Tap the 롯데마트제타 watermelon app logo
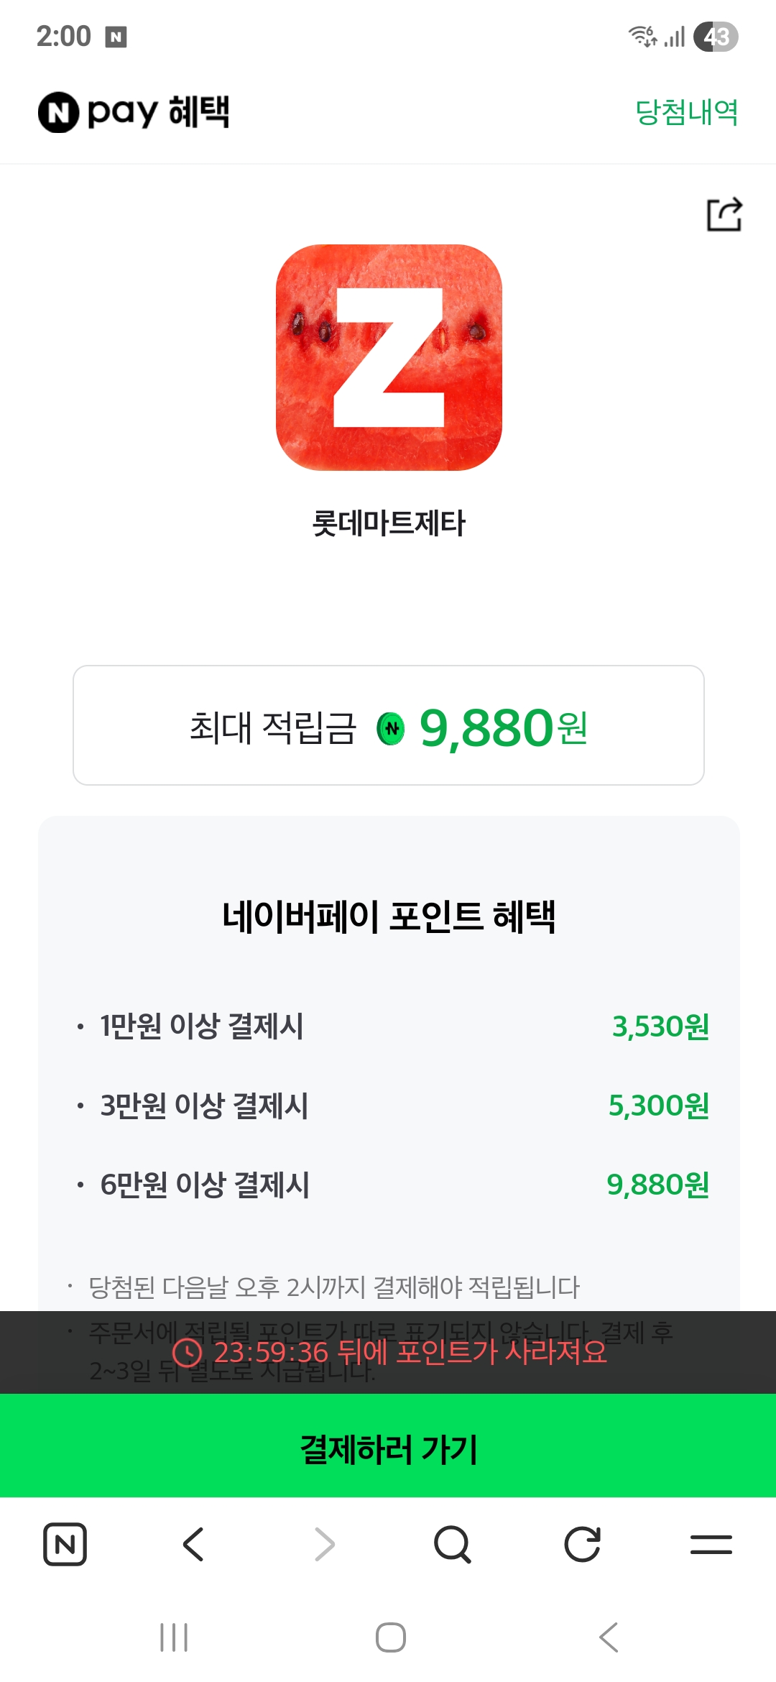776x1682 pixels. (389, 357)
